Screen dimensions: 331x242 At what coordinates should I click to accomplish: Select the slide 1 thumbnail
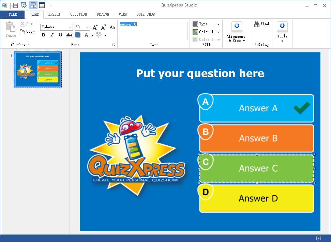(37, 69)
